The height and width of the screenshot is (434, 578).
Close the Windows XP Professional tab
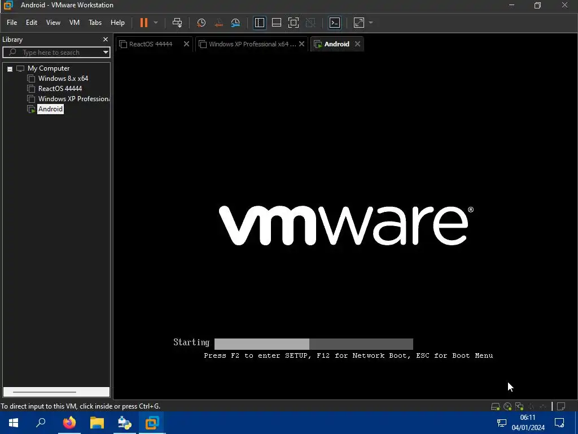(301, 44)
